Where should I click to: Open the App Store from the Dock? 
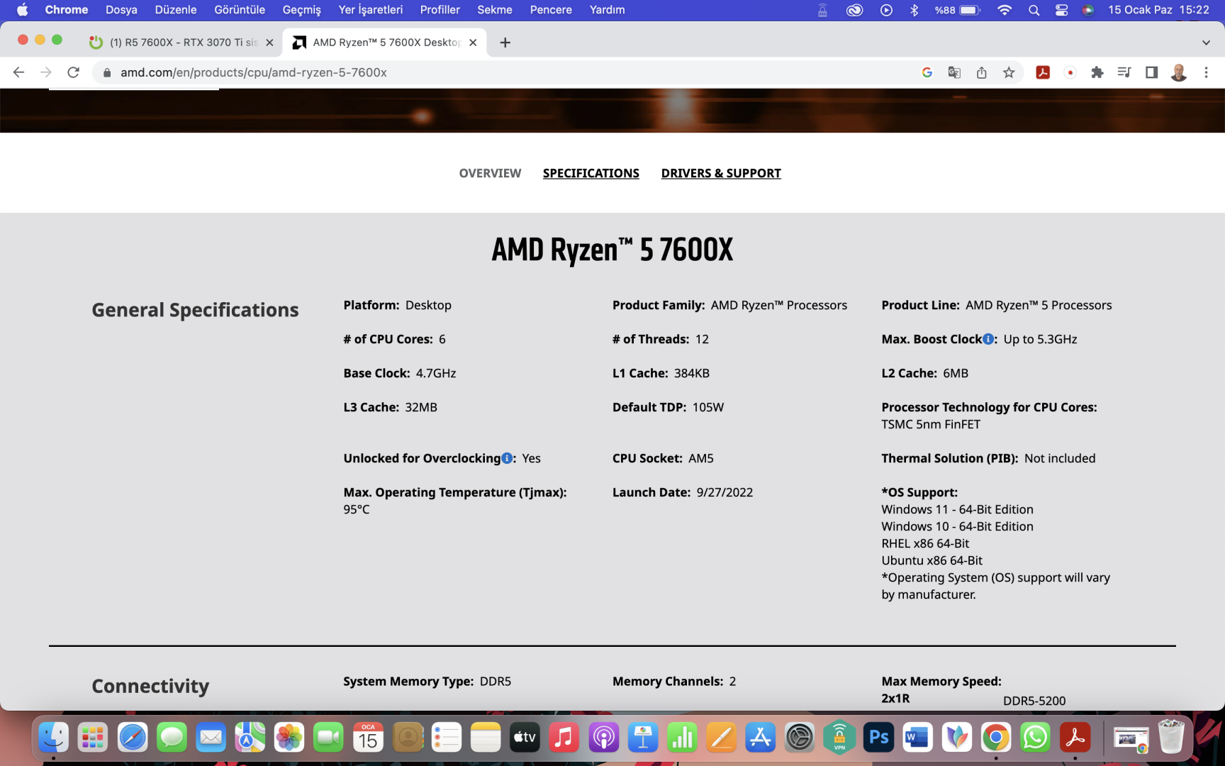pos(761,738)
